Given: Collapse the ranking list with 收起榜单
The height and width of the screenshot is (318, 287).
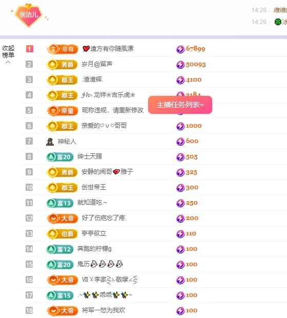Looking at the screenshot, I should [x=8, y=54].
